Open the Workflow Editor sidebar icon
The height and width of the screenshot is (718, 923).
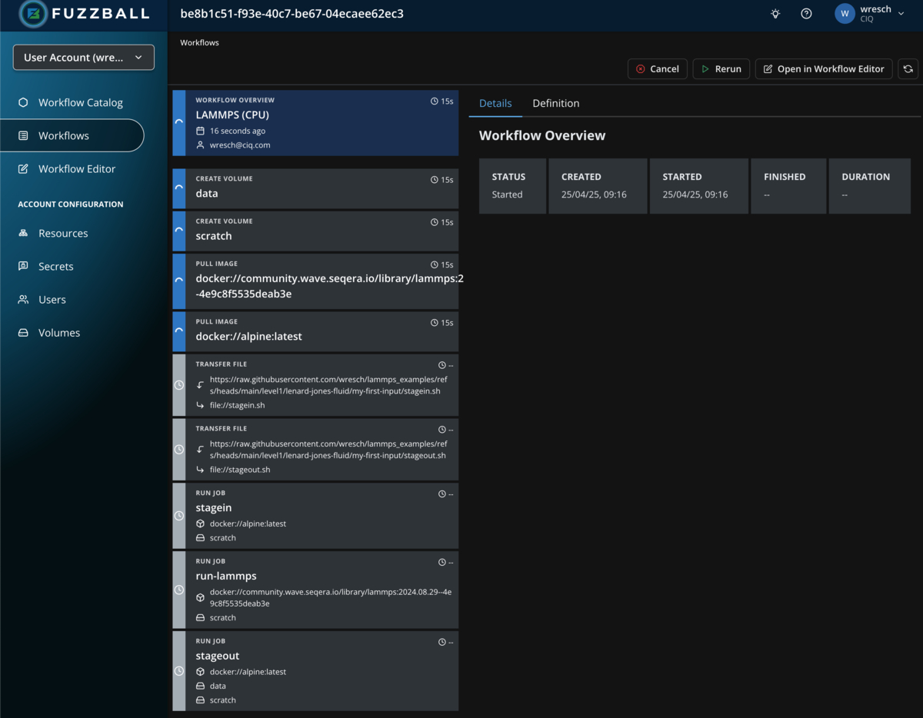tap(23, 168)
